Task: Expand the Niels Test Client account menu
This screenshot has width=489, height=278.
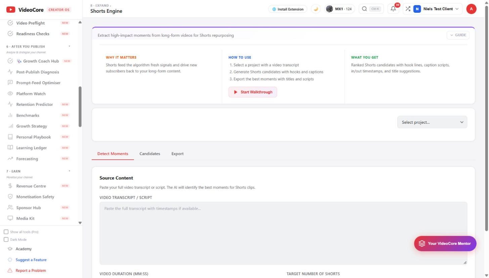Action: click(x=436, y=9)
